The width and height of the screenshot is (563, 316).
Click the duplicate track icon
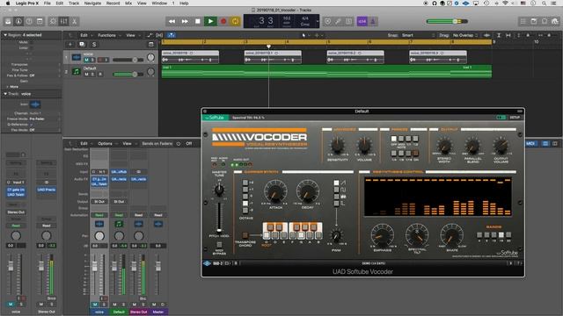coord(82,45)
